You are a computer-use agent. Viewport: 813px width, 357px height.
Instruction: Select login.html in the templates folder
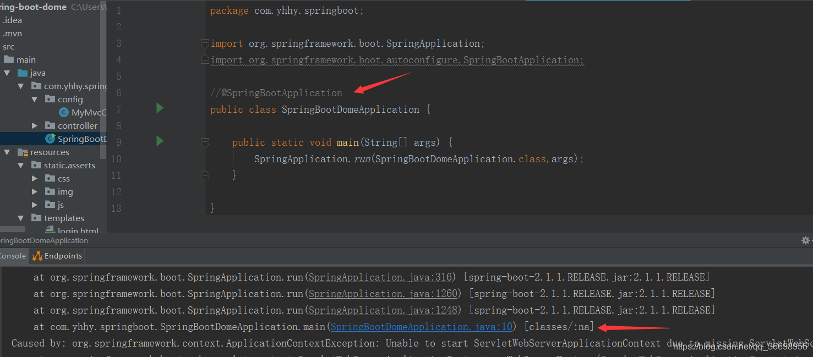pos(78,230)
